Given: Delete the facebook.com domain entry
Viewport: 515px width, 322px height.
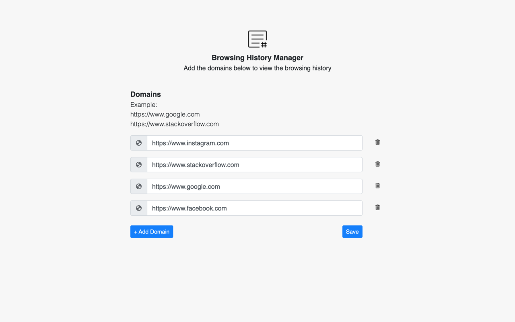Looking at the screenshot, I should (377, 207).
